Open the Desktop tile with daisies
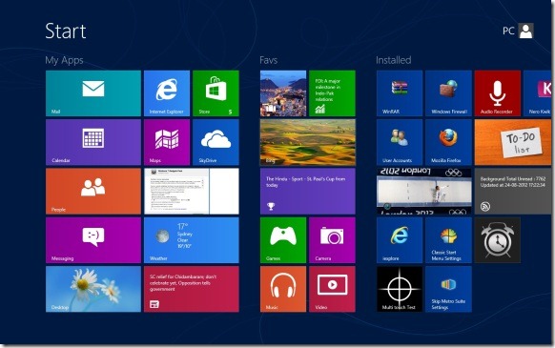The height and width of the screenshot is (348, 555). (x=93, y=289)
